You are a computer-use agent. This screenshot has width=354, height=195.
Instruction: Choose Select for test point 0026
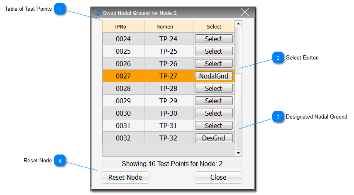click(214, 64)
